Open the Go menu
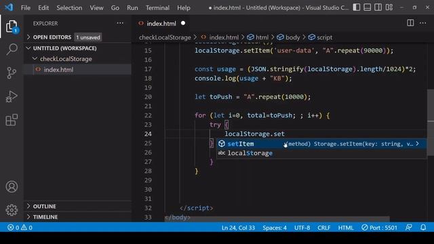Image resolution: width=434 pixels, height=244 pixels. coord(115,7)
